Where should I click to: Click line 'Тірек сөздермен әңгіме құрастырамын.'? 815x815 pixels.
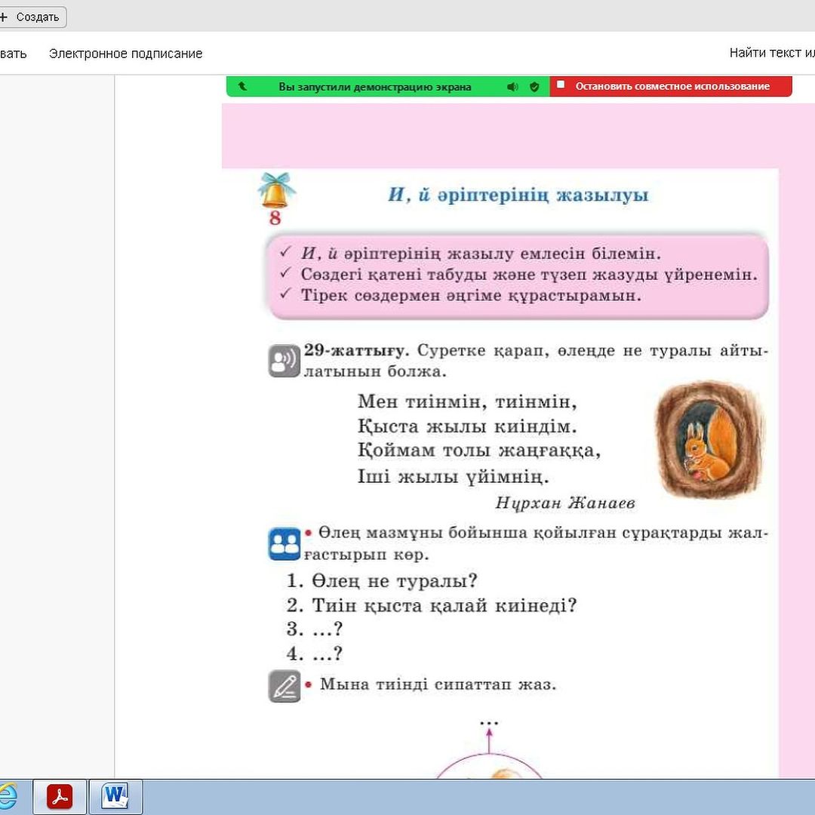471,295
